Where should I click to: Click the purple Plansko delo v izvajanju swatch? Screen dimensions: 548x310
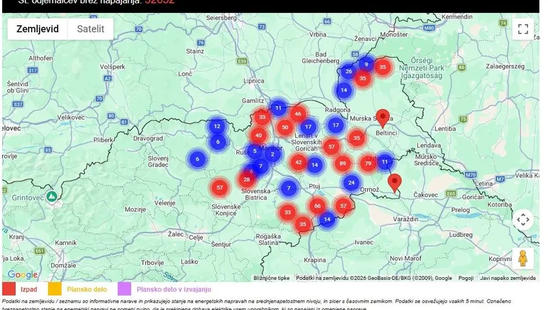click(125, 289)
